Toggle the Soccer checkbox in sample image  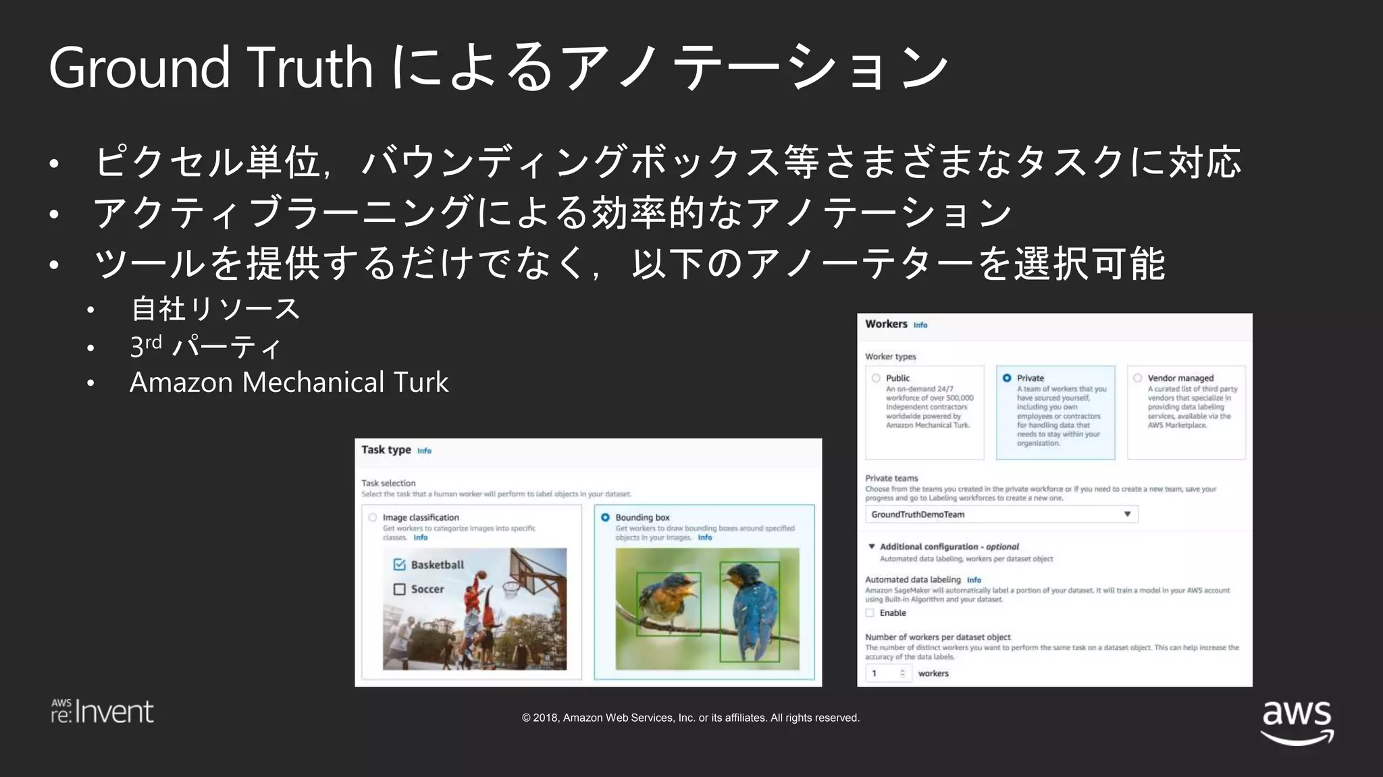(x=399, y=589)
